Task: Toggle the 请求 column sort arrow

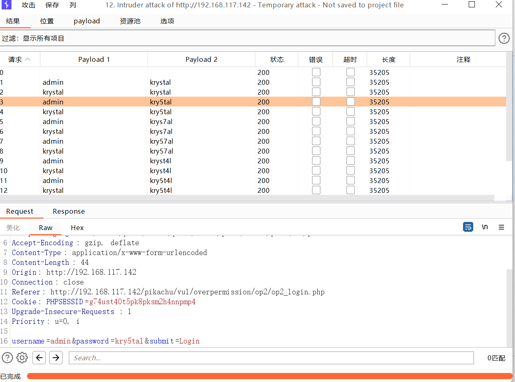Action: point(28,59)
